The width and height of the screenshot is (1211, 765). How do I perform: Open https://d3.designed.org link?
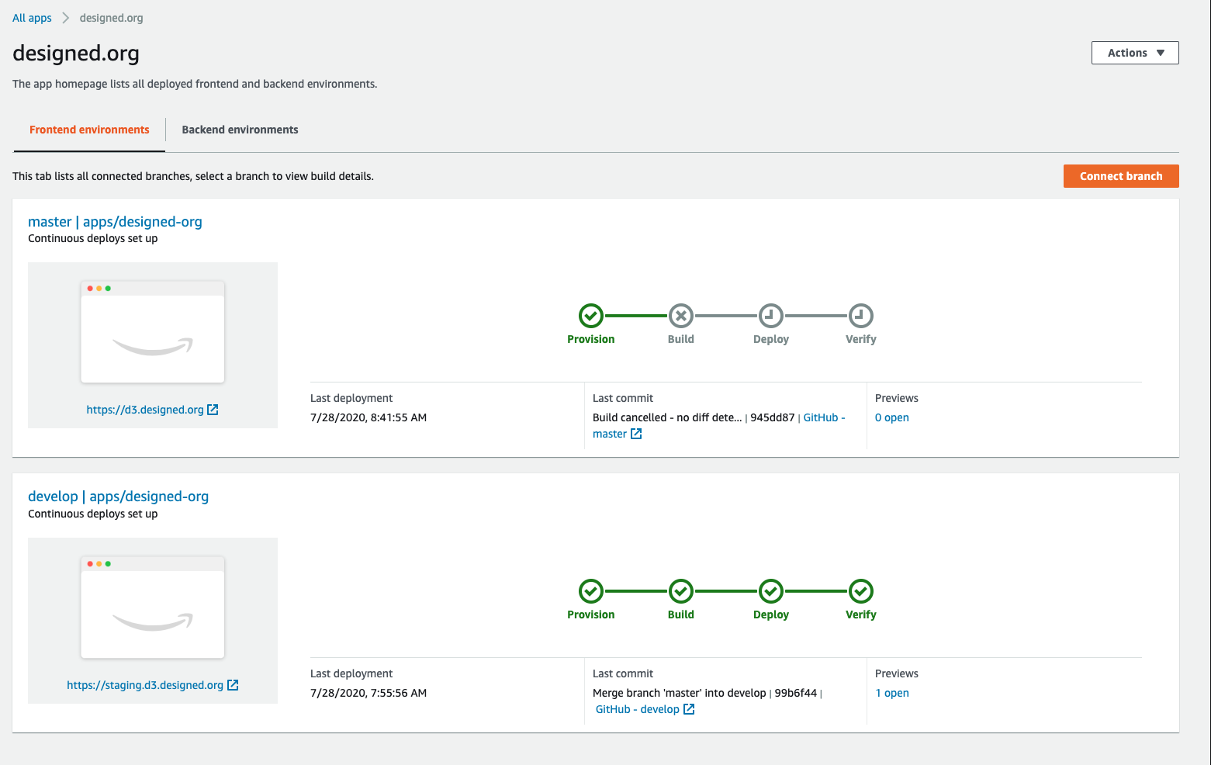145,410
